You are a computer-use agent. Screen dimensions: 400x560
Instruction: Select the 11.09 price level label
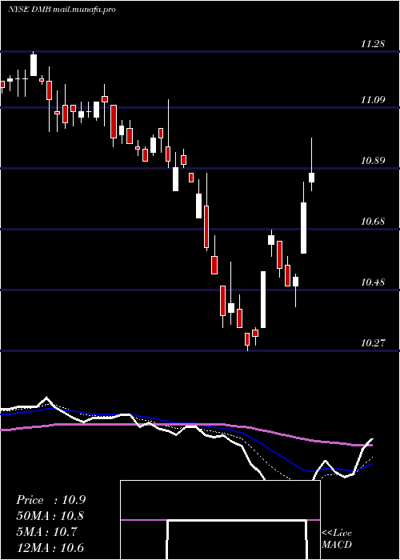click(x=373, y=100)
